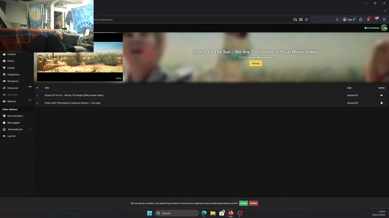Open the Minigames sidebar section

tap(13, 81)
